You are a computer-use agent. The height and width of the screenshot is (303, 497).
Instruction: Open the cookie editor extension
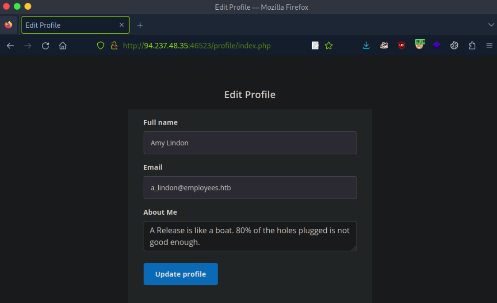[x=454, y=45]
